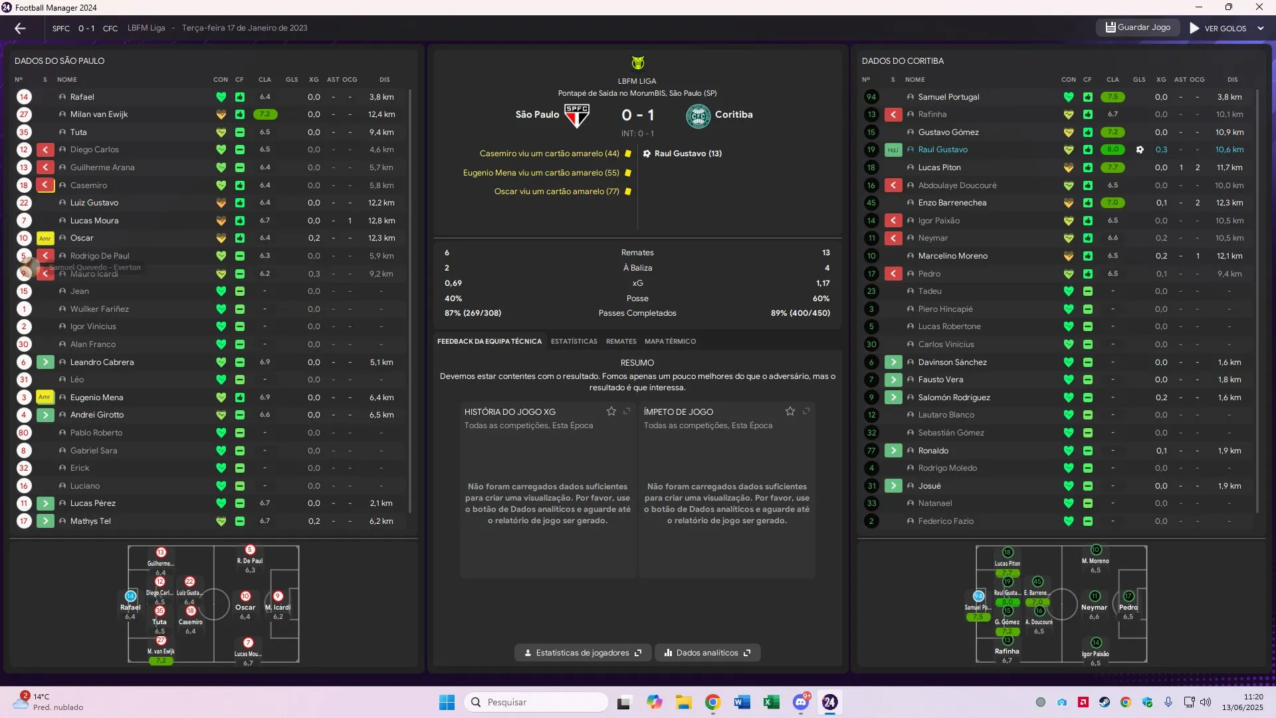This screenshot has height=718, width=1276.
Task: Switch to the Estatísticas tab
Action: click(x=574, y=341)
